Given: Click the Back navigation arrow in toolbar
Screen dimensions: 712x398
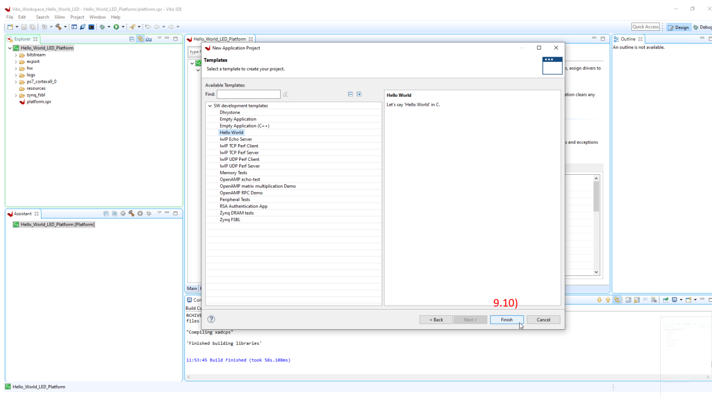Looking at the screenshot, I should (x=157, y=27).
